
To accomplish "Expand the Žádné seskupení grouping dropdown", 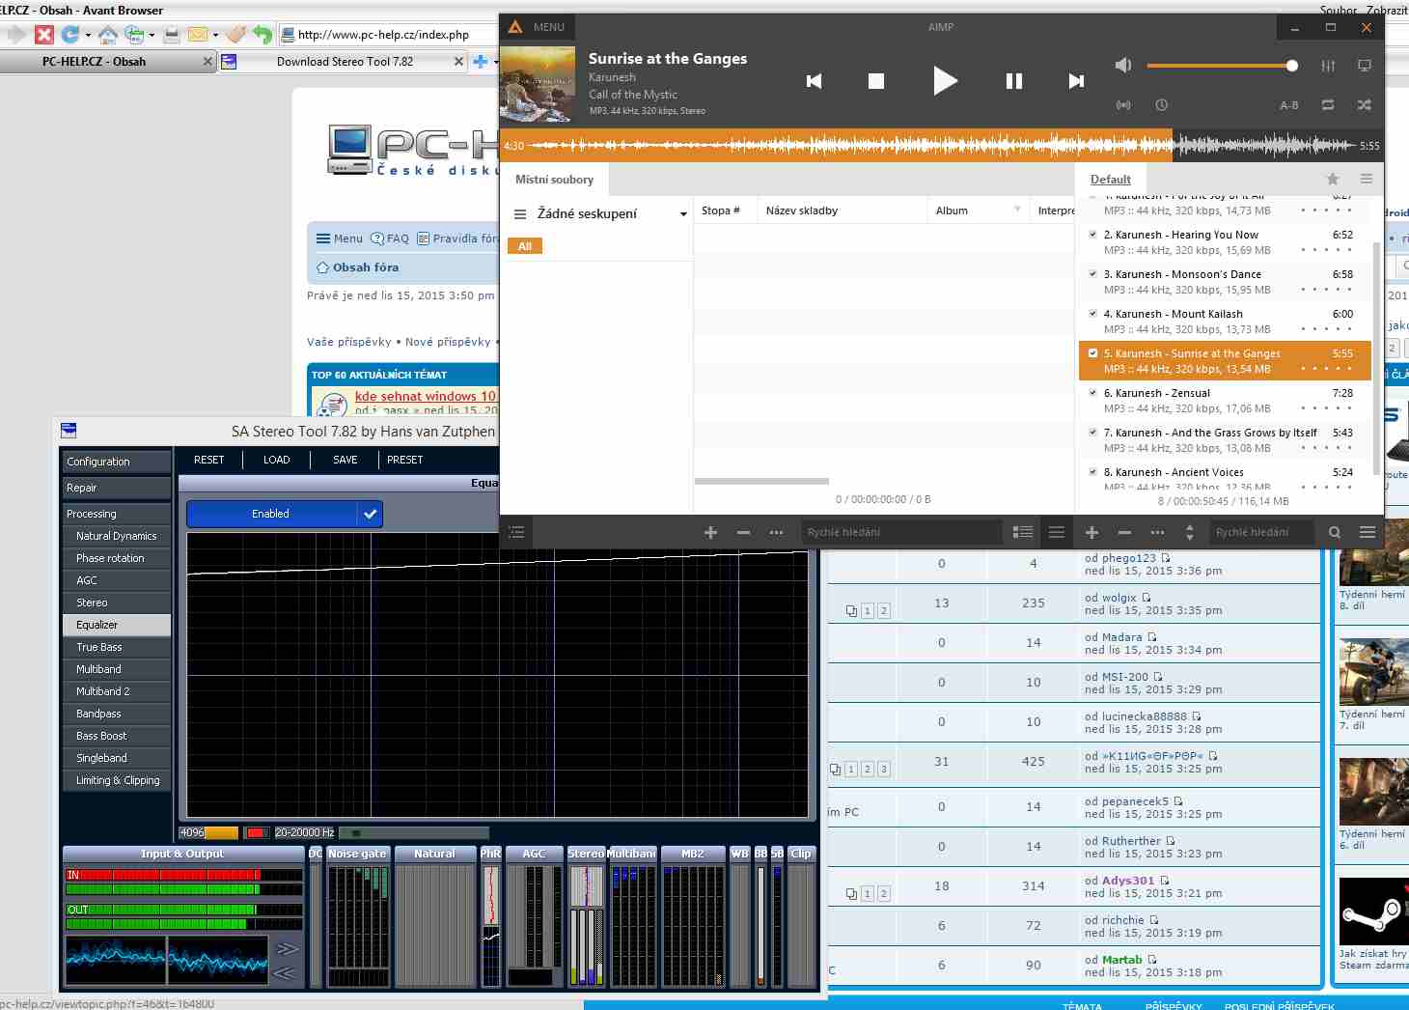I will click(x=683, y=214).
